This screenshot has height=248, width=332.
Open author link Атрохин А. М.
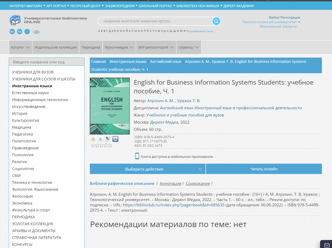click(x=161, y=101)
